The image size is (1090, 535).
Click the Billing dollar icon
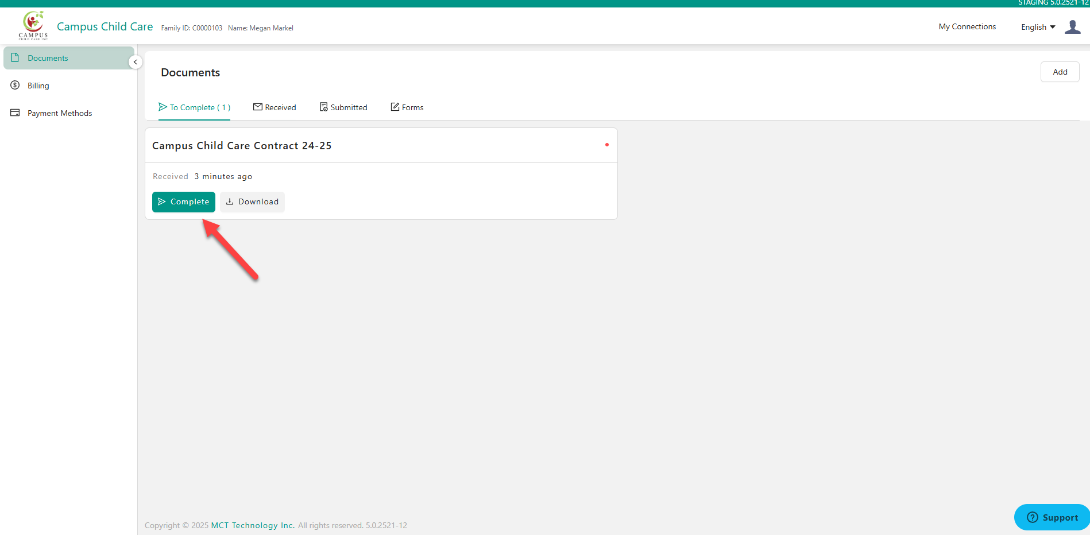15,85
